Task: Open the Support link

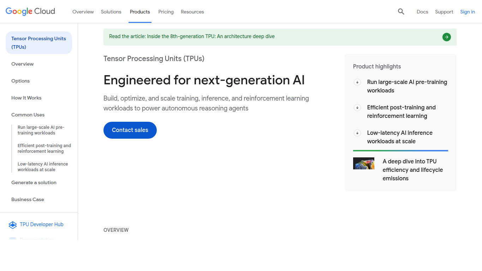Action: [444, 12]
